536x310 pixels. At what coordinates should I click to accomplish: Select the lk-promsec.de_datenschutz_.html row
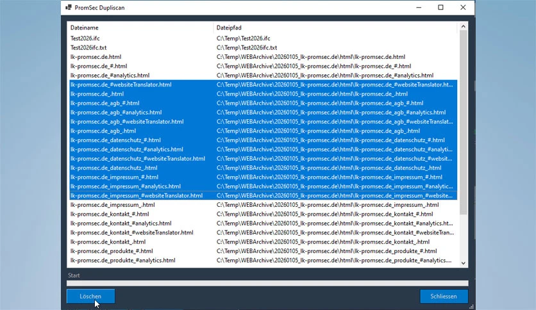pyautogui.click(x=264, y=168)
